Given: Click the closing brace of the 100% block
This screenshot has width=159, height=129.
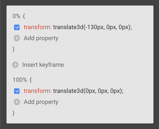Looking at the screenshot, I should [x=14, y=113].
